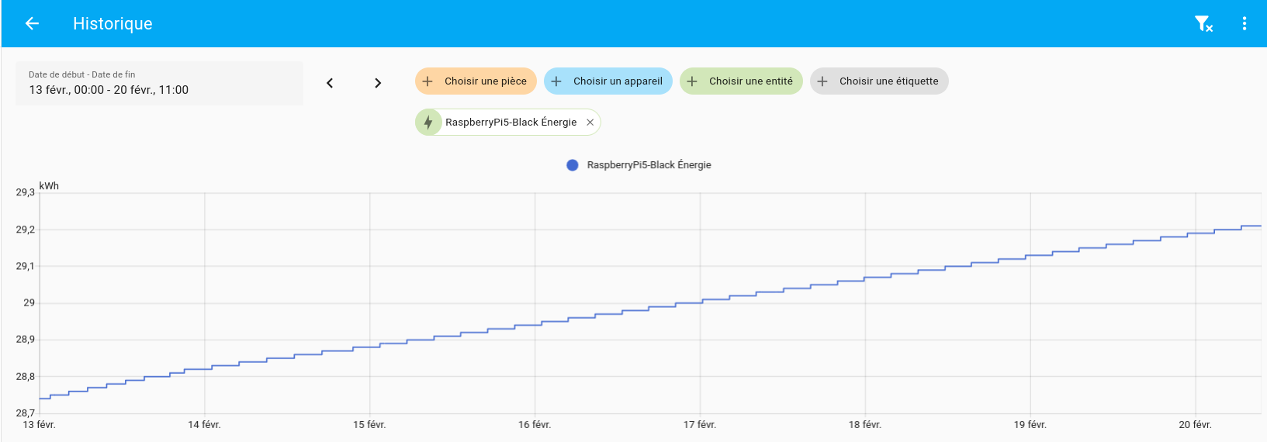Open the start and end date field
The width and height of the screenshot is (1267, 442).
point(159,84)
